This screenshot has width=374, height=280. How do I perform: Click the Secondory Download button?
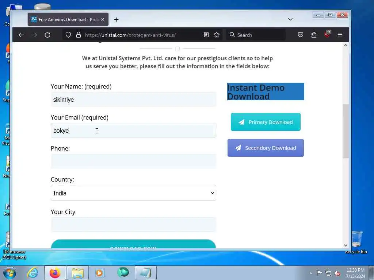pyautogui.click(x=266, y=148)
